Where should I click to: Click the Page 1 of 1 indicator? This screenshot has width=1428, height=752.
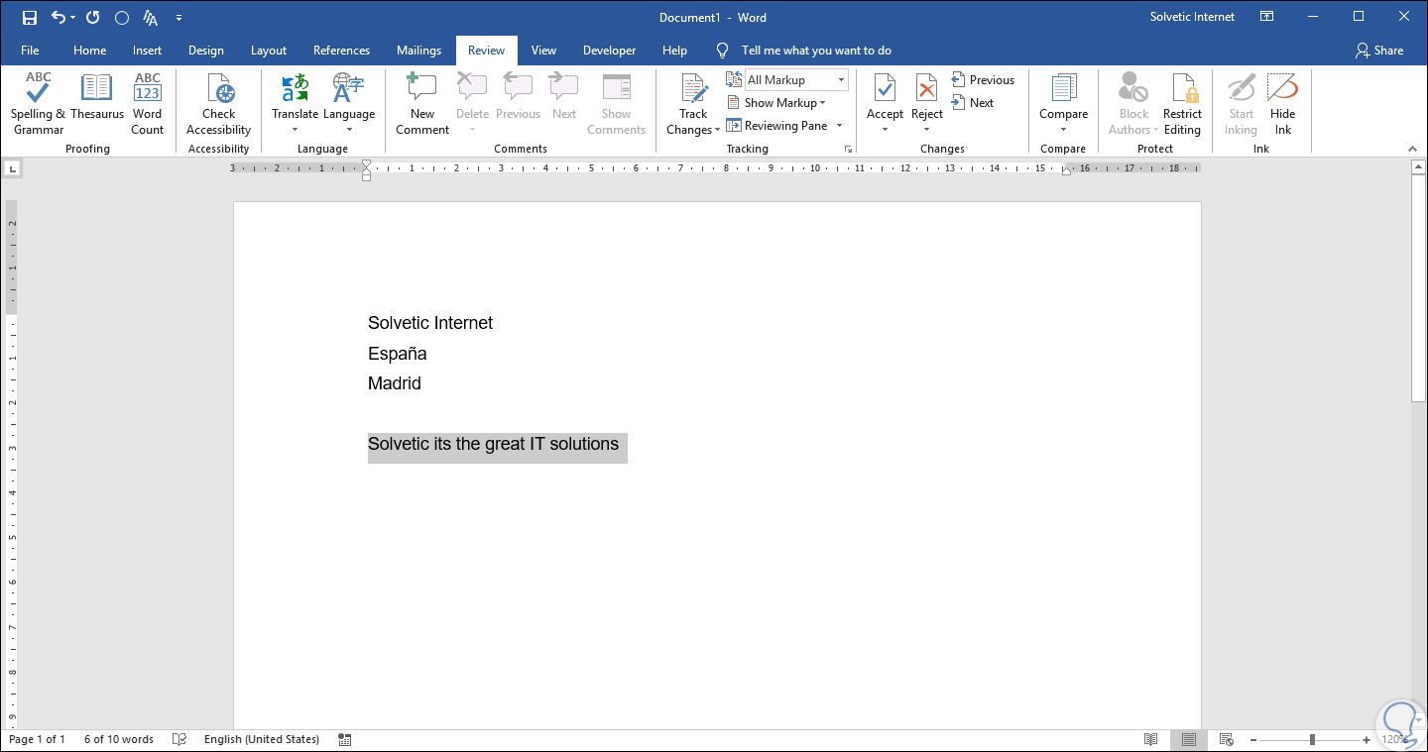[37, 739]
